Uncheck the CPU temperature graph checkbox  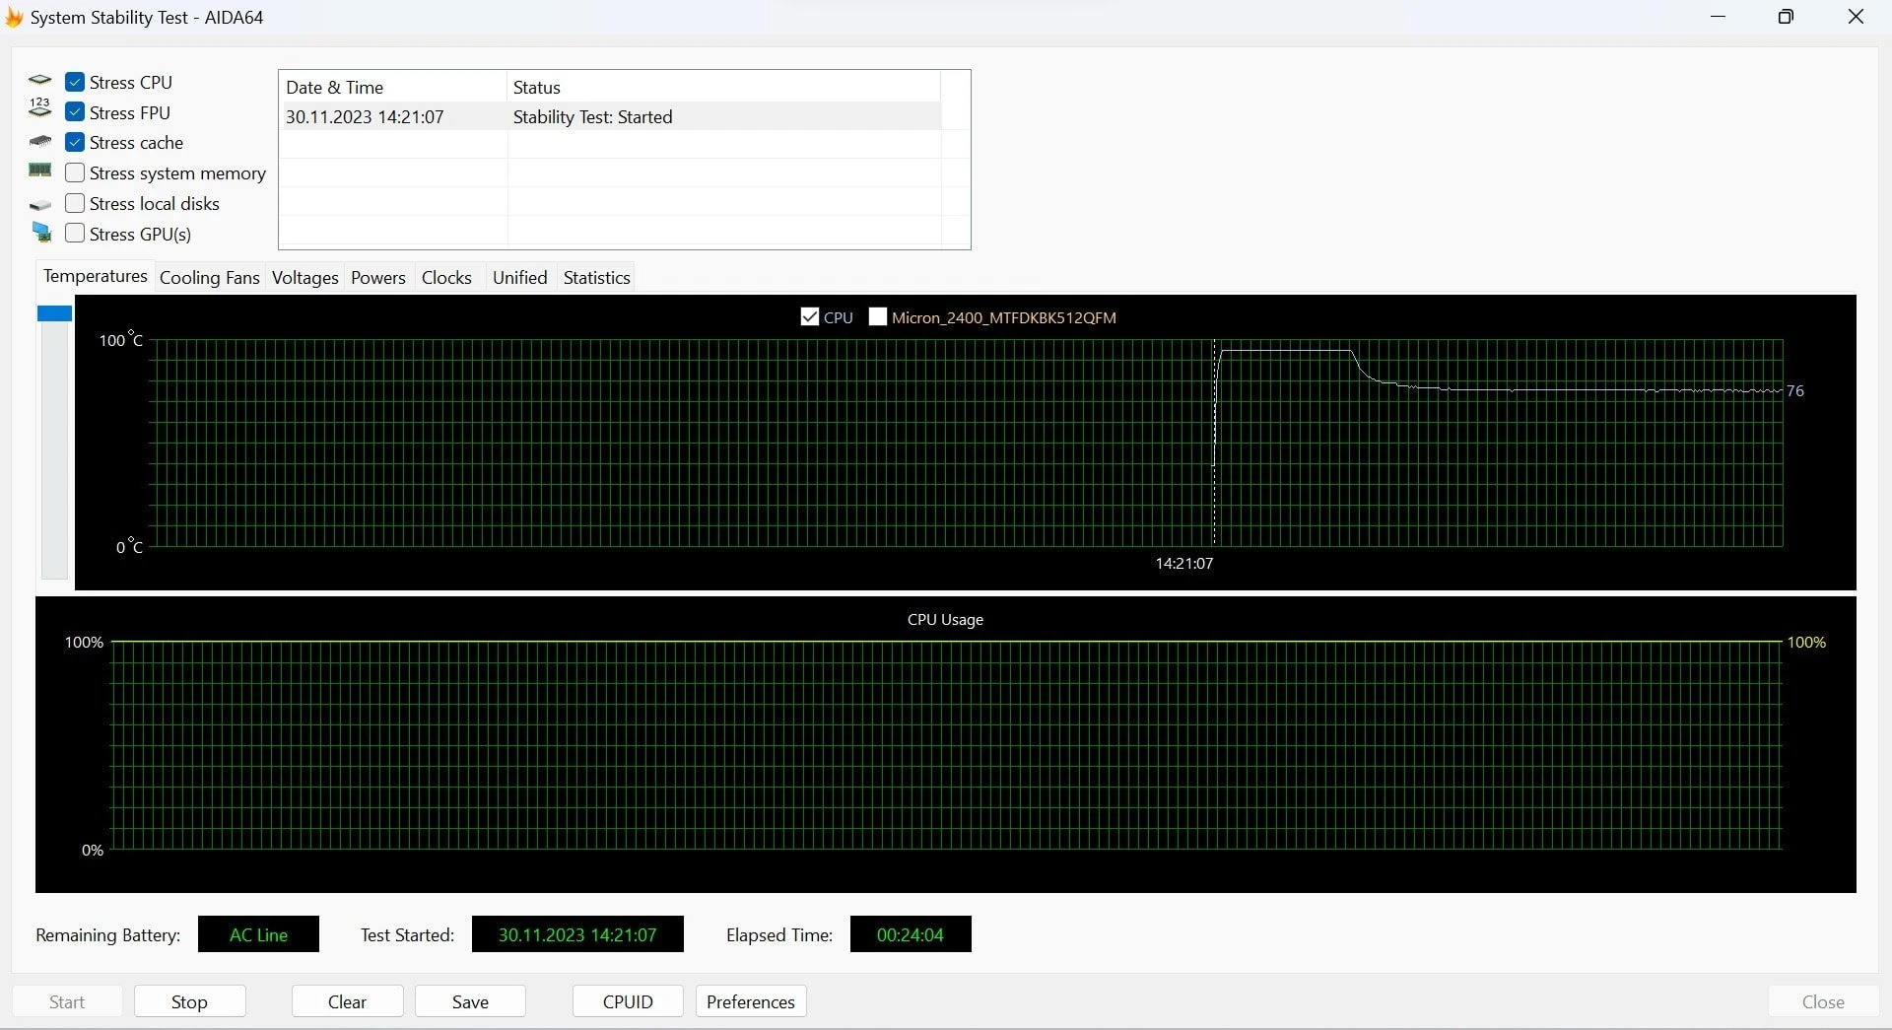[x=810, y=316]
